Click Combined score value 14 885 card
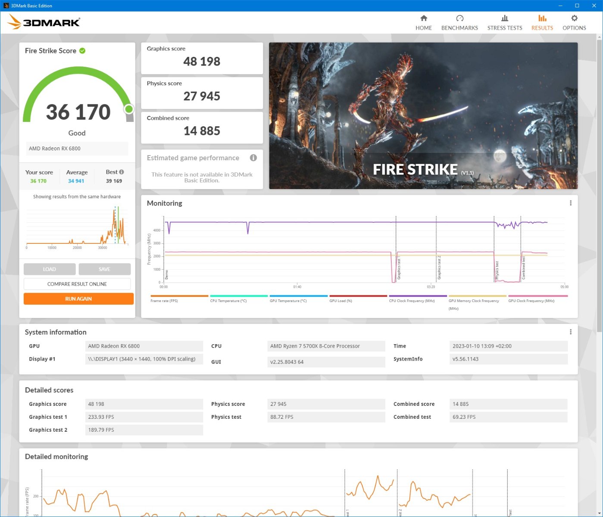The height and width of the screenshot is (517, 603). click(x=202, y=128)
